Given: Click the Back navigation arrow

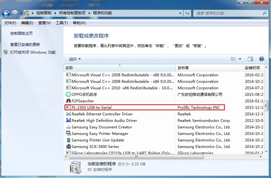Looking at the screenshot, I should 6,13.
